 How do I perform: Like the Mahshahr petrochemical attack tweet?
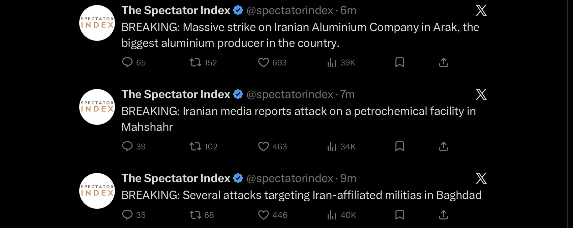(x=263, y=146)
